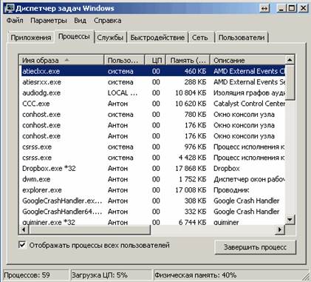Open the Пользователи tab
The width and height of the screenshot is (311, 282).
[x=242, y=38]
